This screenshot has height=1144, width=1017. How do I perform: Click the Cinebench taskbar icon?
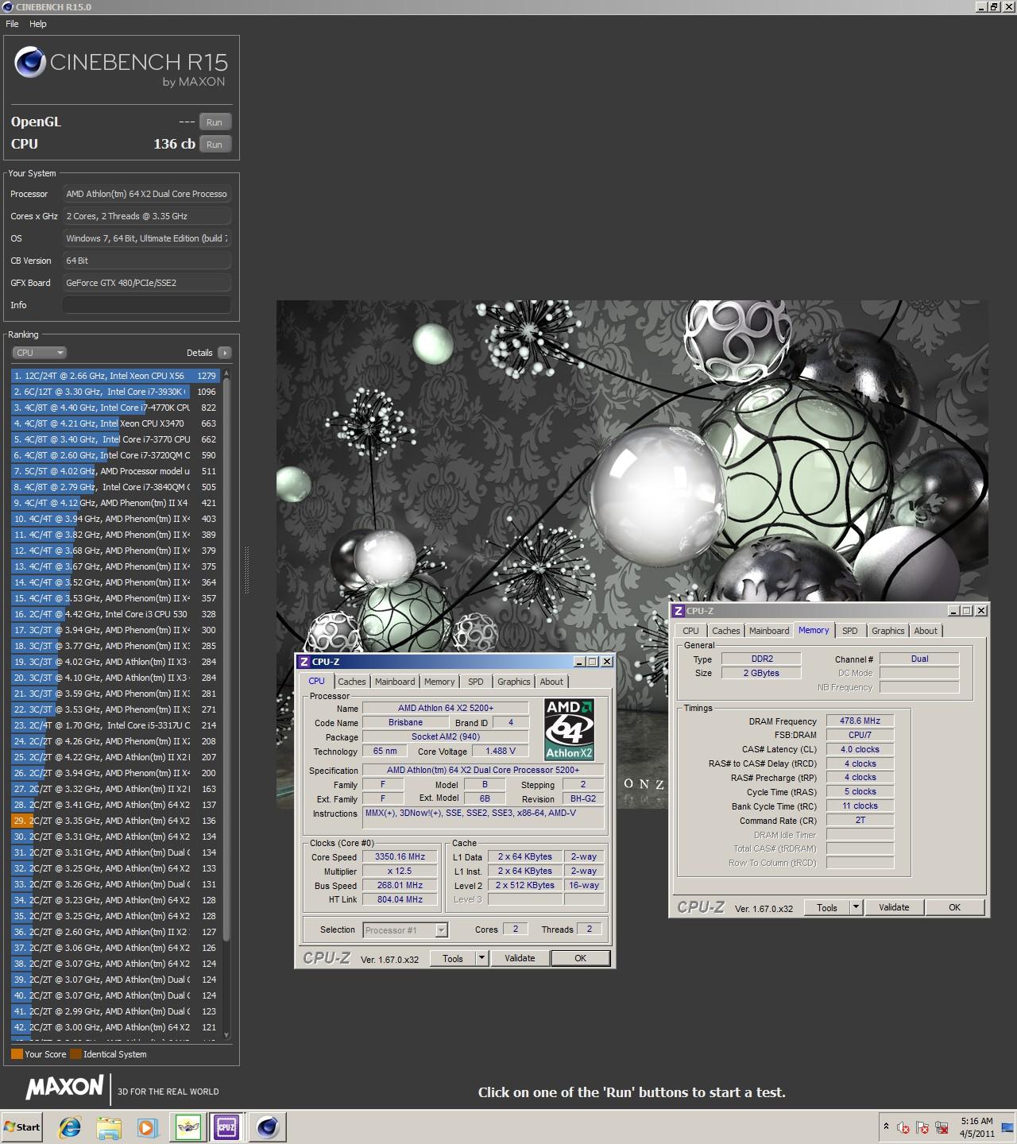coord(268,1127)
